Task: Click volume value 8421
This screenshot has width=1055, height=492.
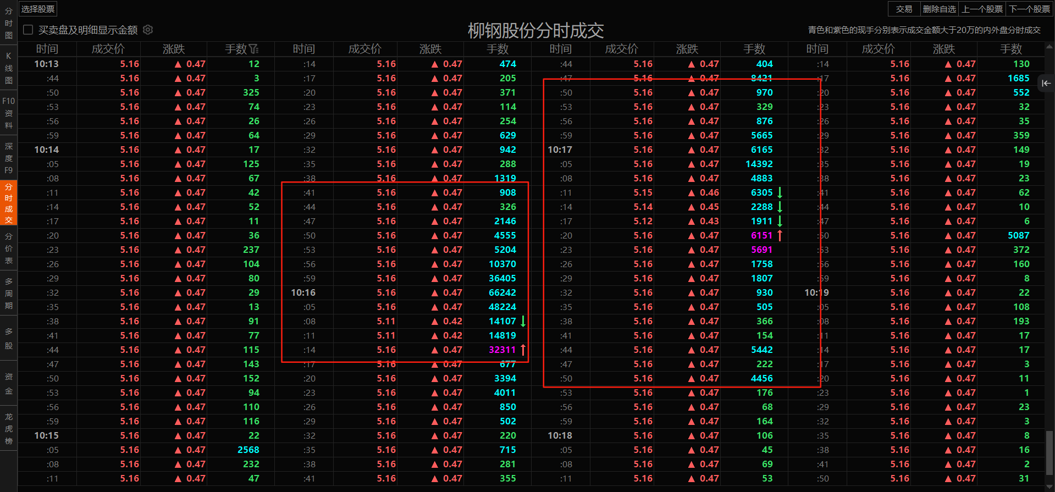Action: pyautogui.click(x=761, y=78)
